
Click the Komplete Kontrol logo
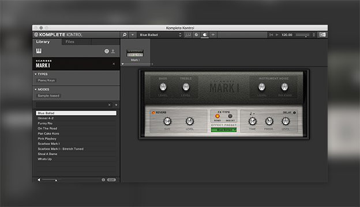click(58, 34)
